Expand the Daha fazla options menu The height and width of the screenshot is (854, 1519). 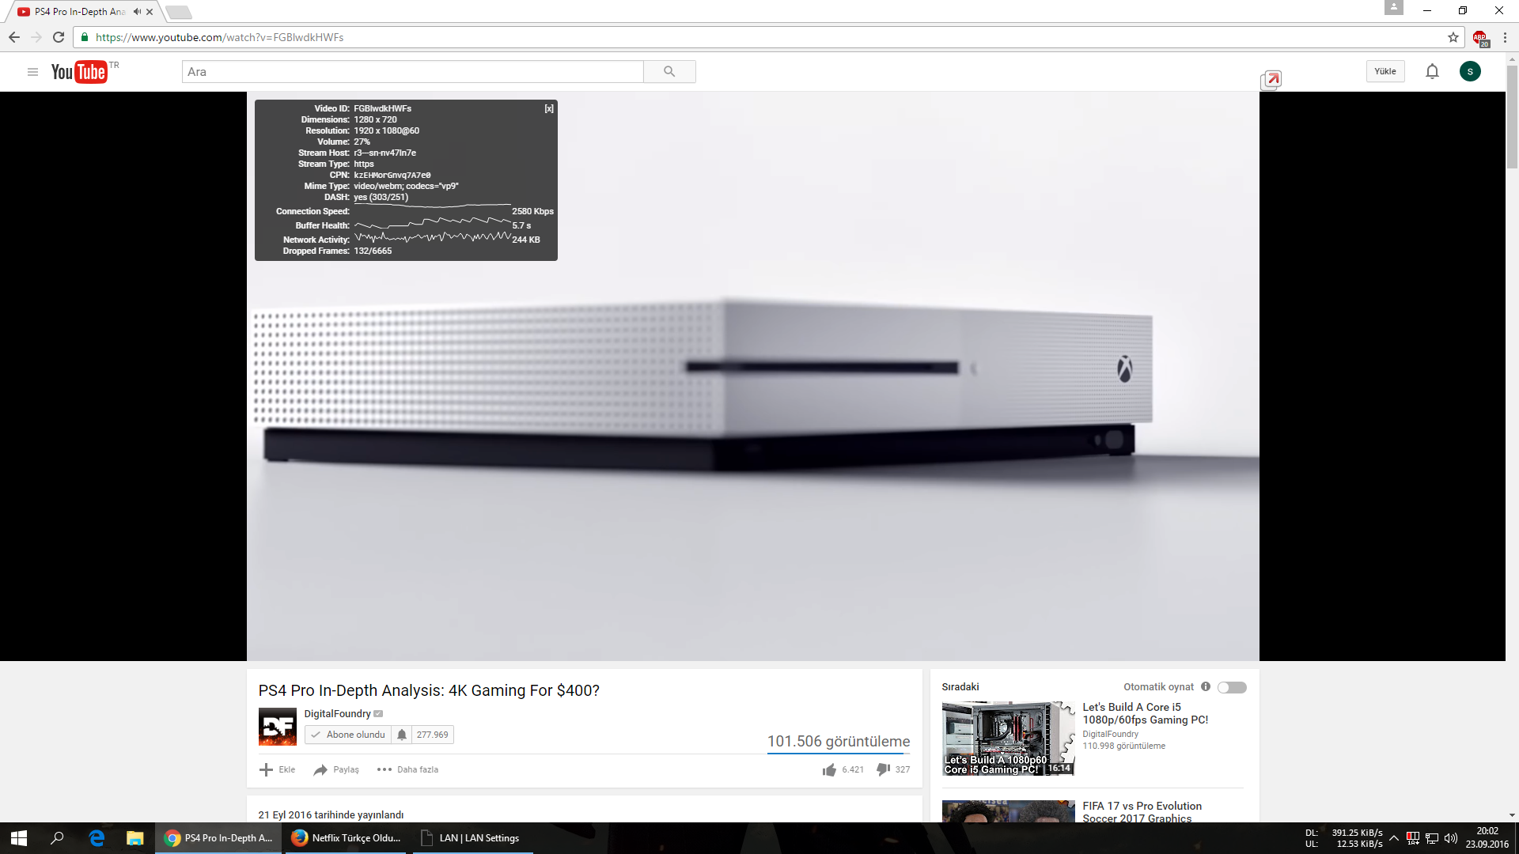pyautogui.click(x=407, y=769)
